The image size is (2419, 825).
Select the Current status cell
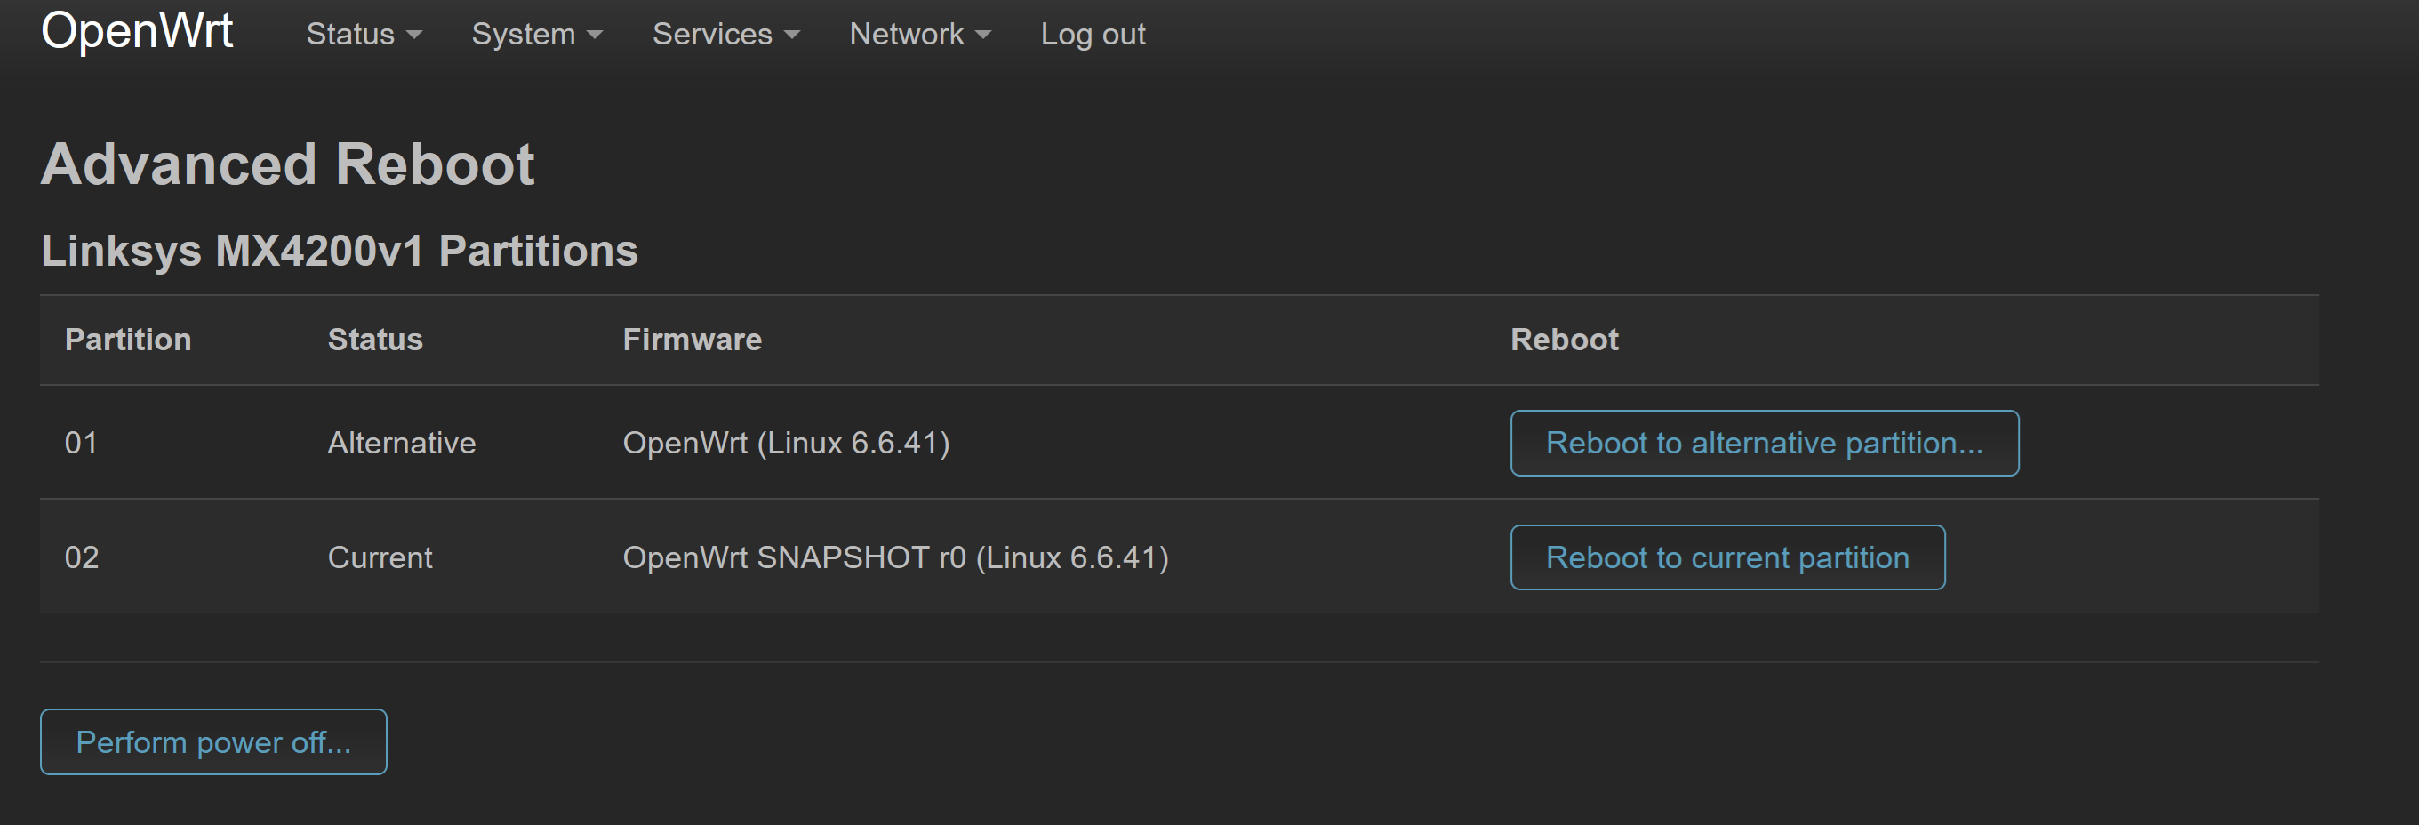(x=380, y=557)
